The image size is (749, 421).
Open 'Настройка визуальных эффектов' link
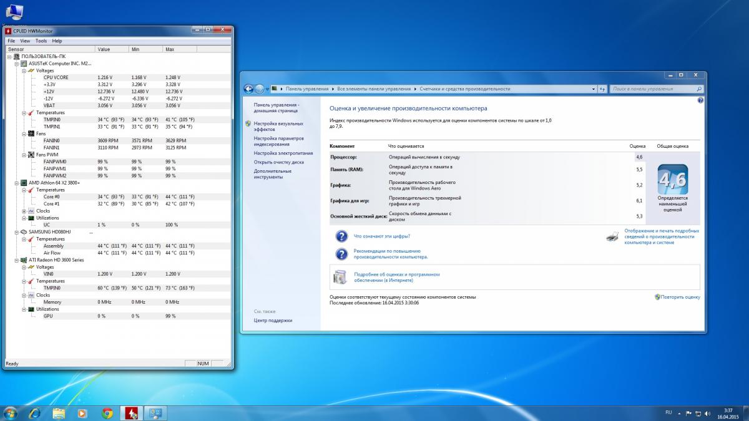click(278, 127)
